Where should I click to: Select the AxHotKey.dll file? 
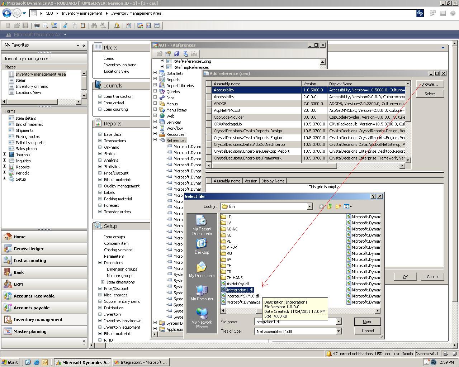pos(235,284)
